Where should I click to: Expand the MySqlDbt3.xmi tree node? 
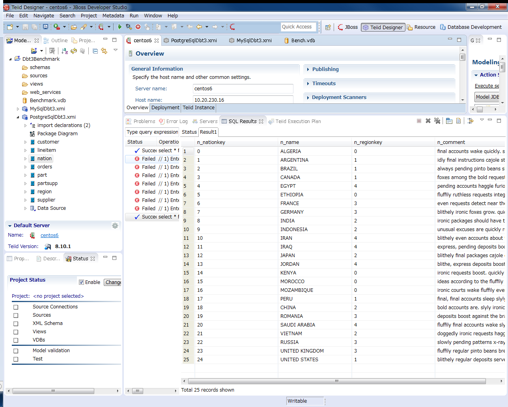pyautogui.click(x=18, y=109)
